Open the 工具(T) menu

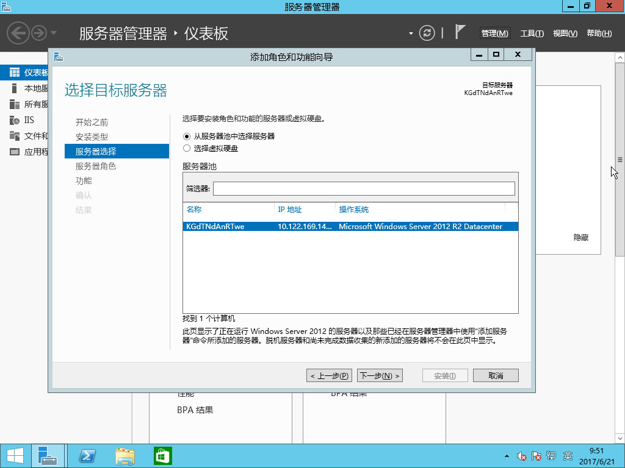pos(532,34)
